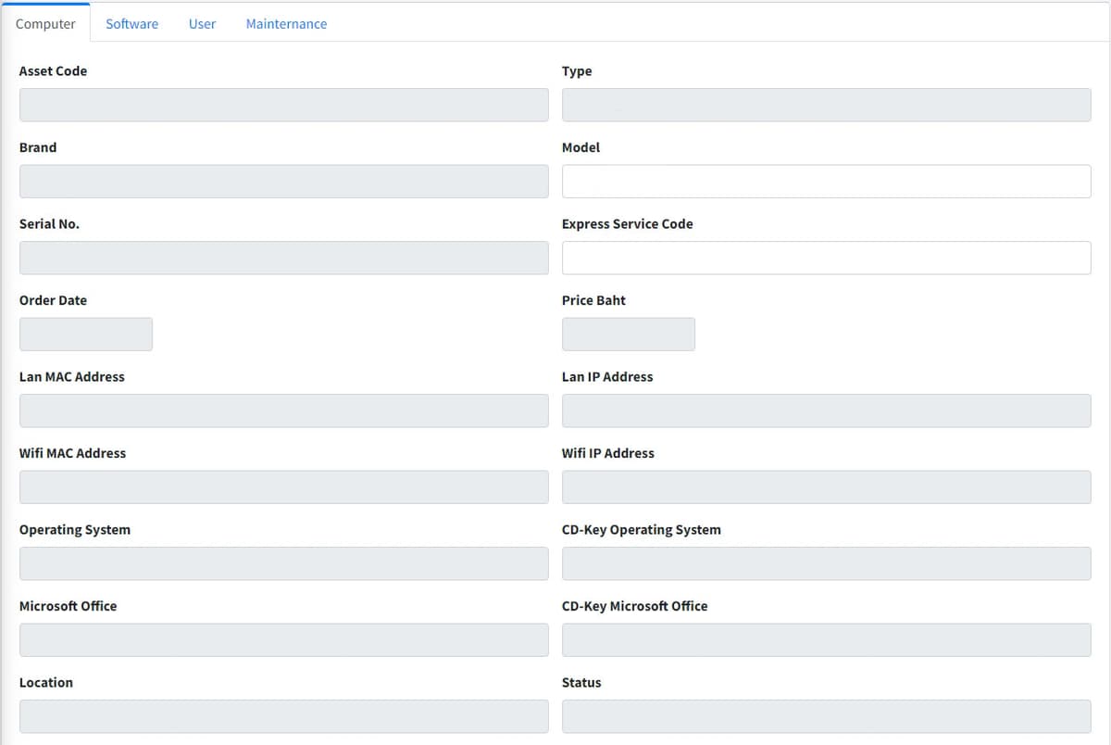
Task: Click the Computer tab
Action: 45,24
